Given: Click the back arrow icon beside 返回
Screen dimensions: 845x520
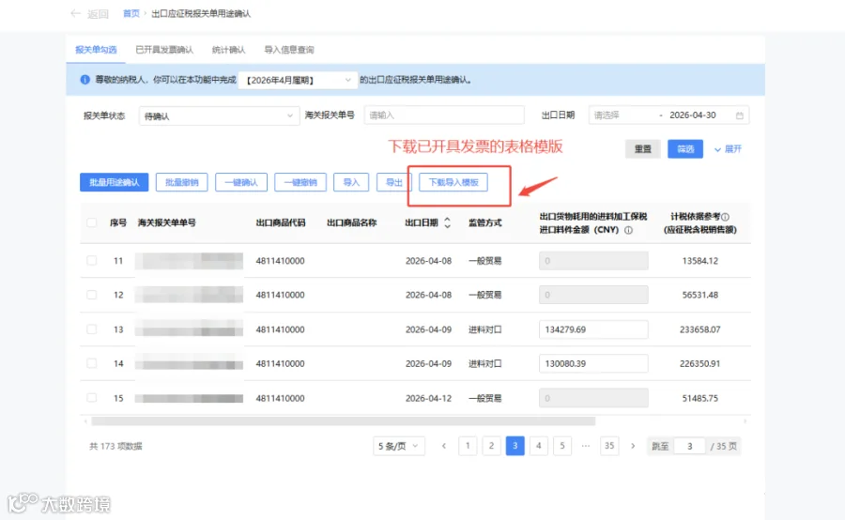Looking at the screenshot, I should tap(75, 13).
